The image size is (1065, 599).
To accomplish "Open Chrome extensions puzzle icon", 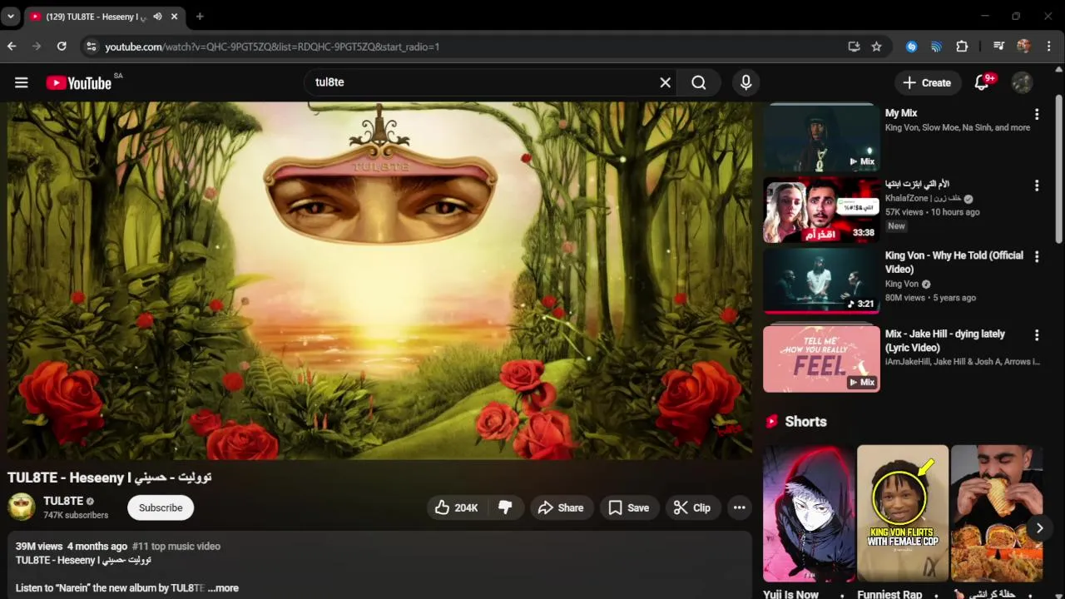I will coord(962,47).
